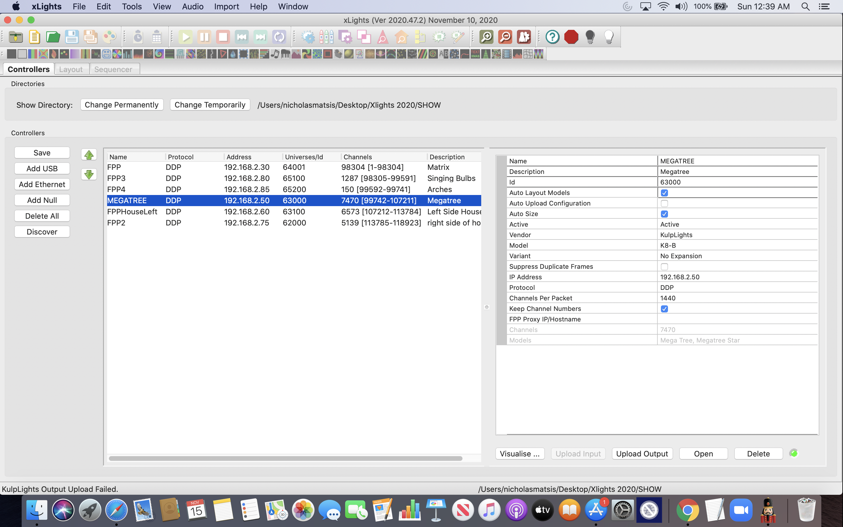Viewport: 843px width, 527px height.
Task: Select the FPPHouseLeft controller row
Action: coord(294,212)
